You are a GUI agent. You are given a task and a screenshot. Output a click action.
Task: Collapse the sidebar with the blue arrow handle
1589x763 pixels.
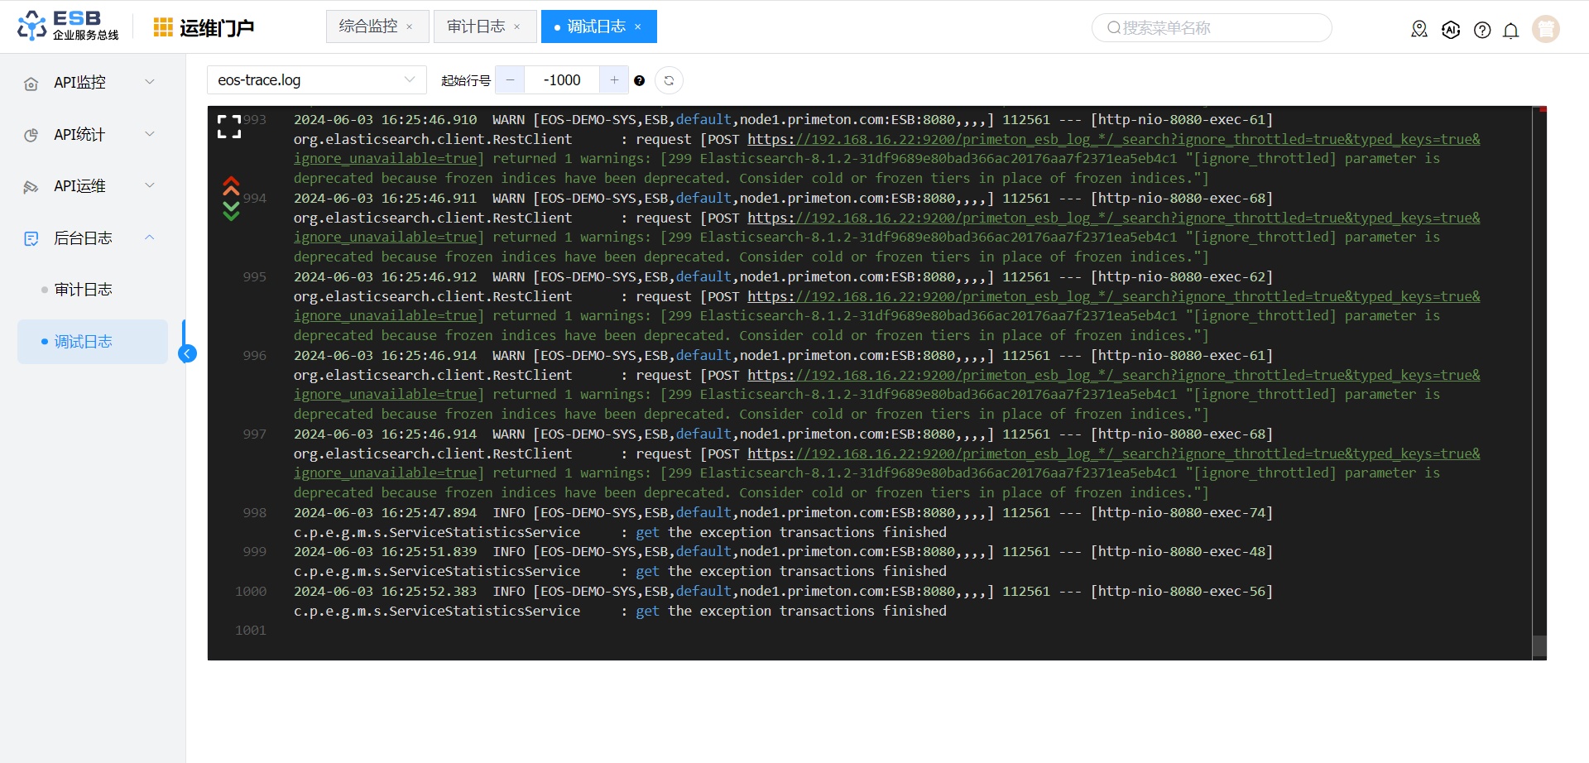coord(188,354)
